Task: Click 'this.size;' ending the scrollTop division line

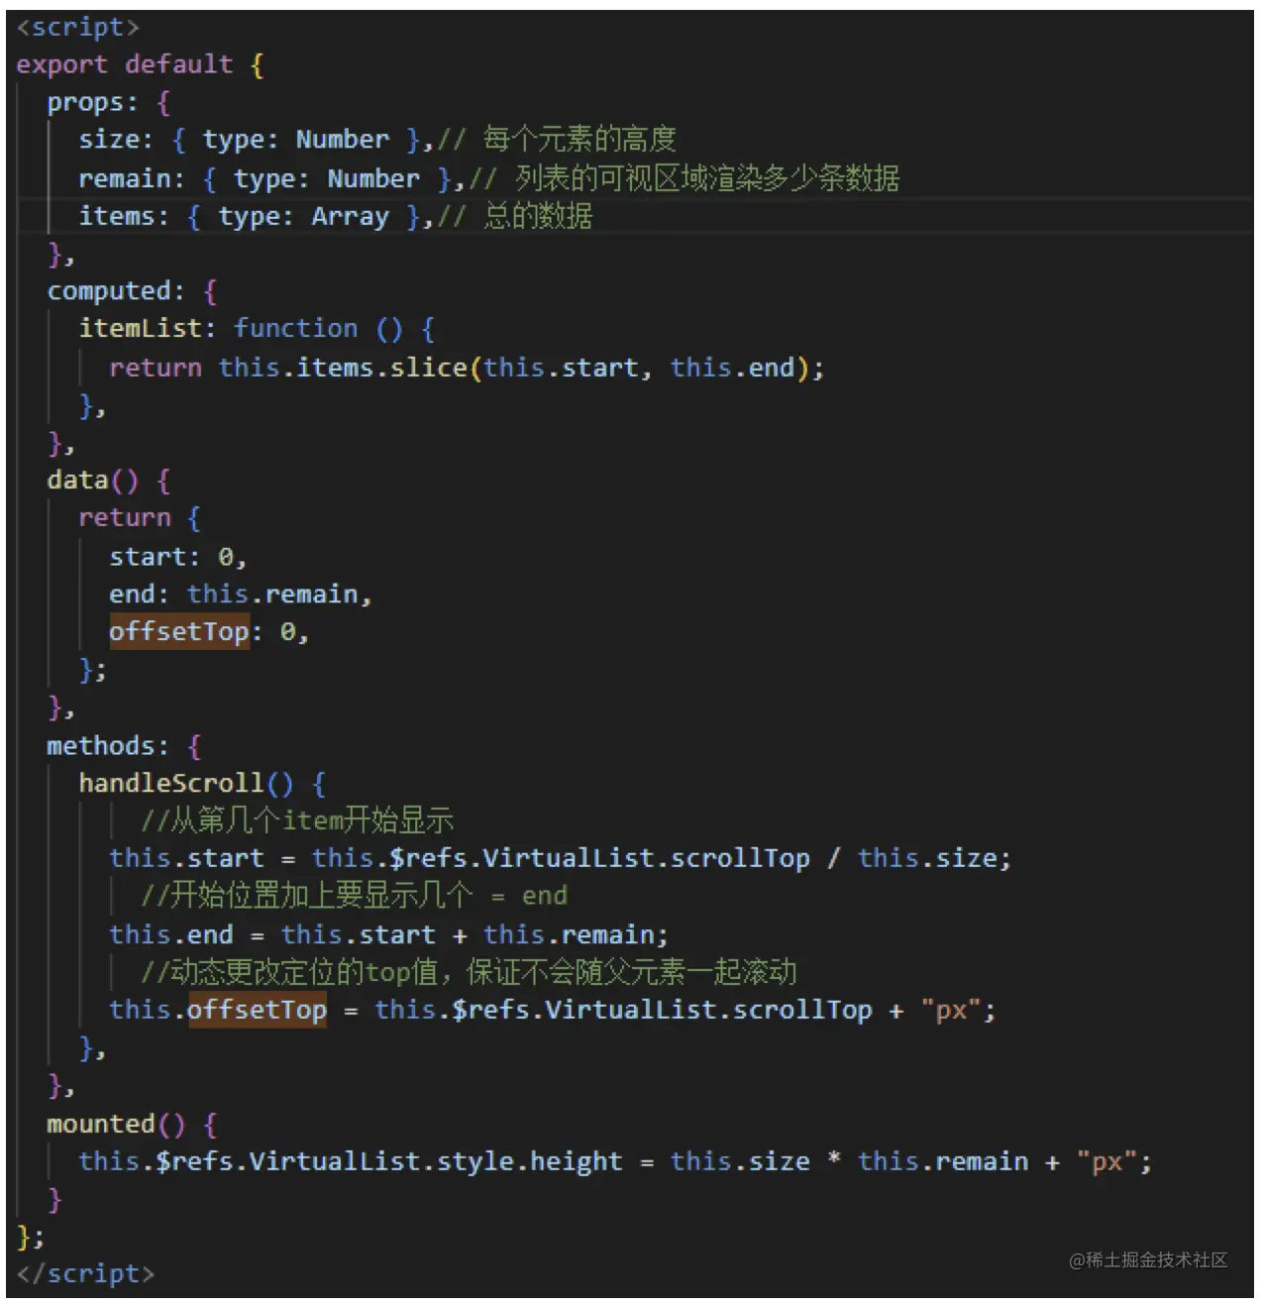Action: click(934, 859)
